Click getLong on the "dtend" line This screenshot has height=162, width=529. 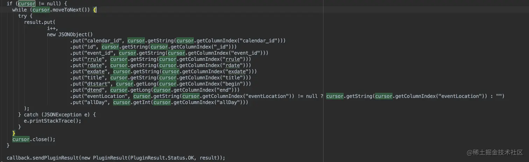point(139,90)
